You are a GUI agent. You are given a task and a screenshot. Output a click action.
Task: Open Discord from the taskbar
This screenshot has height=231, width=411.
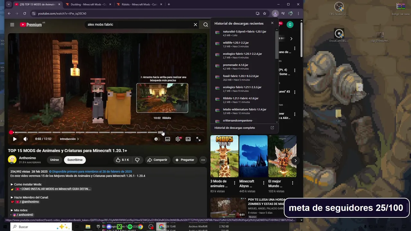coord(109,227)
